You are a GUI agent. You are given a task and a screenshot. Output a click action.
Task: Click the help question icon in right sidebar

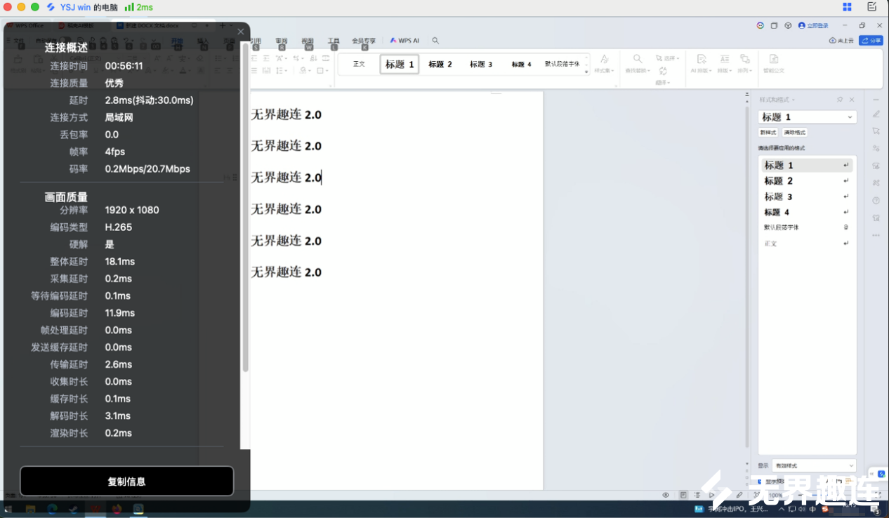(876, 201)
